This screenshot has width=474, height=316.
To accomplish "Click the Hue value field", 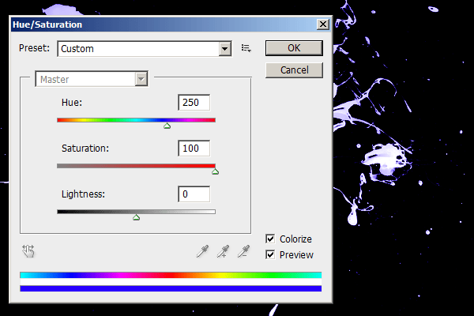I will (x=194, y=103).
